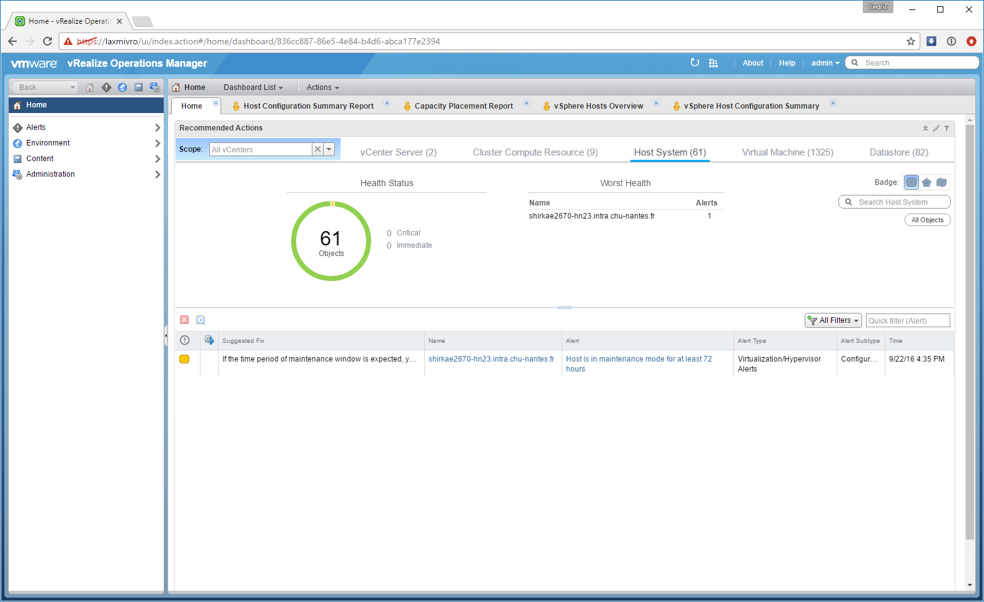The image size is (984, 602).
Task: Select the Health badge toggle
Action: (x=912, y=182)
